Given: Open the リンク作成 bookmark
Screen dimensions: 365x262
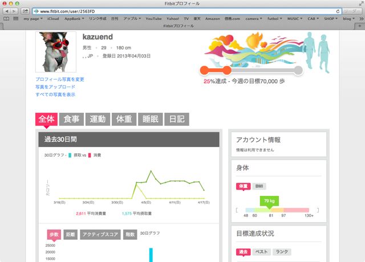Looking at the screenshot, I should click(98, 19).
